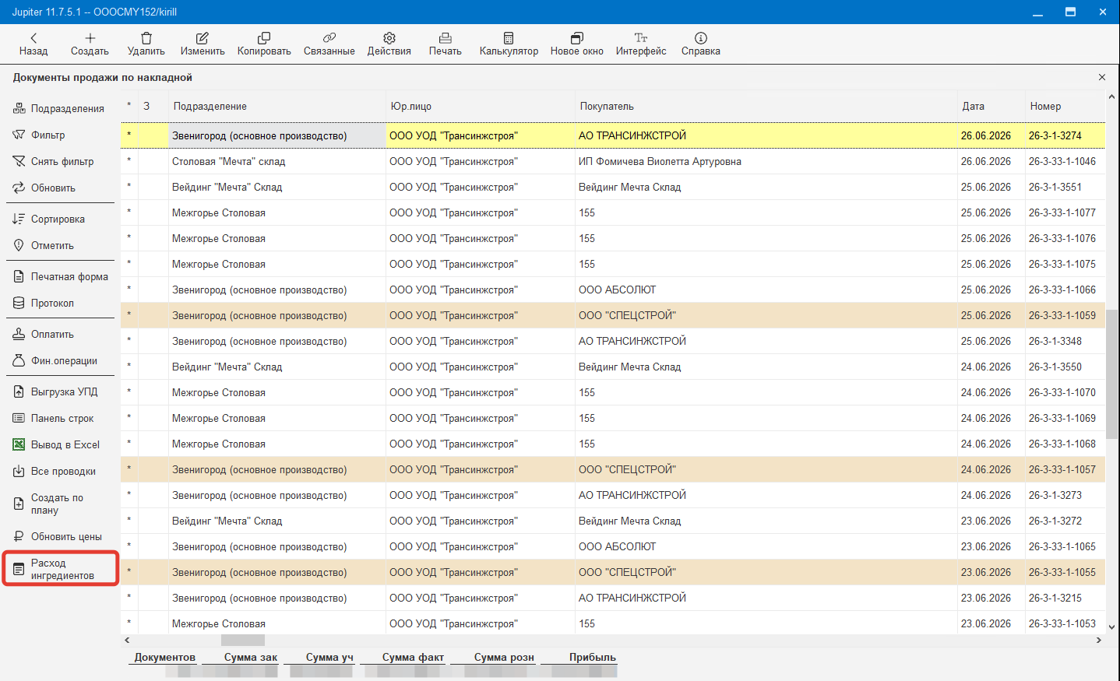
Task: Open Справка help information
Action: (701, 44)
